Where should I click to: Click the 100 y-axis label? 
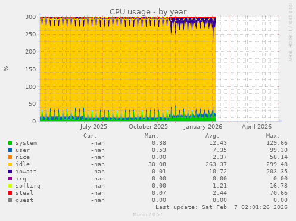30,87
